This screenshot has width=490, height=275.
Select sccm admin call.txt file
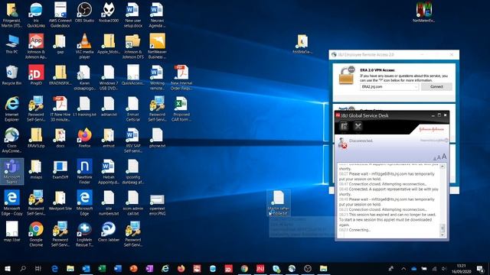coord(132,202)
